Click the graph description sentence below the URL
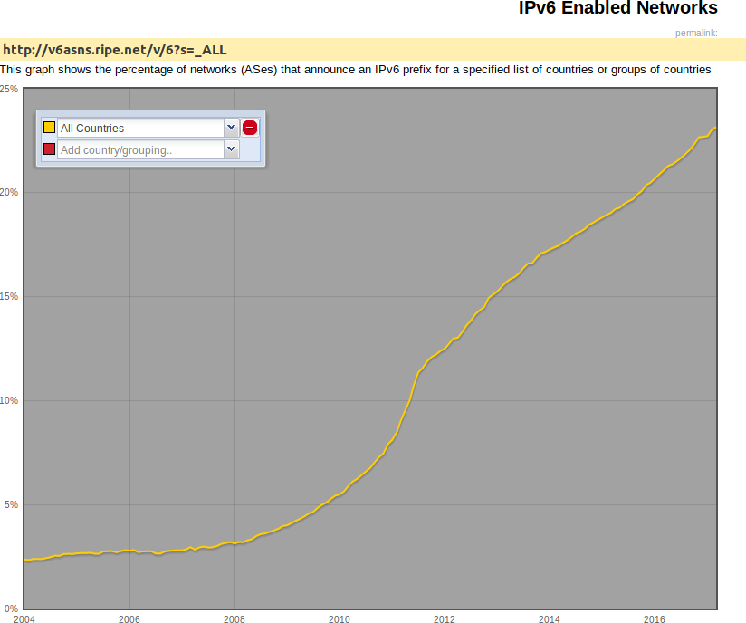This screenshot has height=623, width=746. click(356, 70)
